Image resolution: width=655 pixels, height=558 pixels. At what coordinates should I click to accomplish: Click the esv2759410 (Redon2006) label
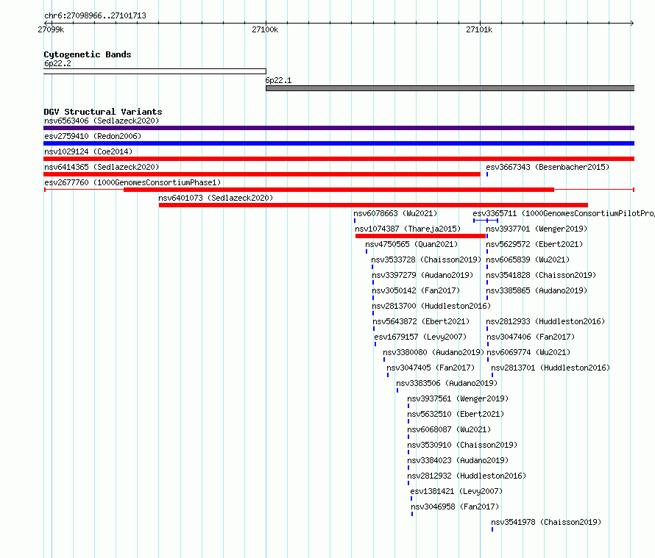click(93, 136)
